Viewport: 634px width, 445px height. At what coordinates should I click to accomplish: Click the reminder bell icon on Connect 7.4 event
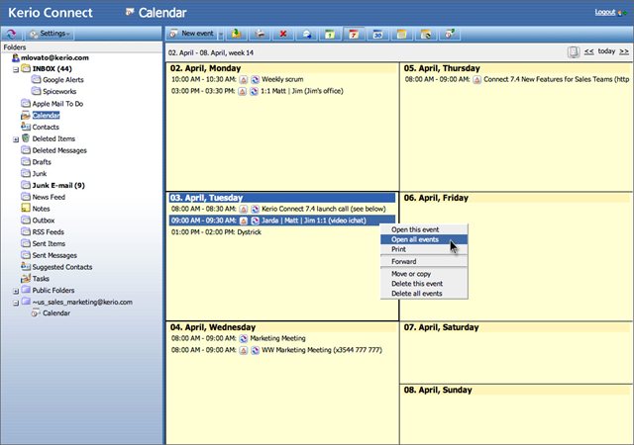[x=477, y=80]
